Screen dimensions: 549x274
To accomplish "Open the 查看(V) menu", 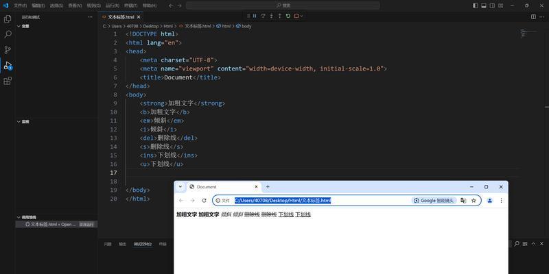I will tap(75, 5).
